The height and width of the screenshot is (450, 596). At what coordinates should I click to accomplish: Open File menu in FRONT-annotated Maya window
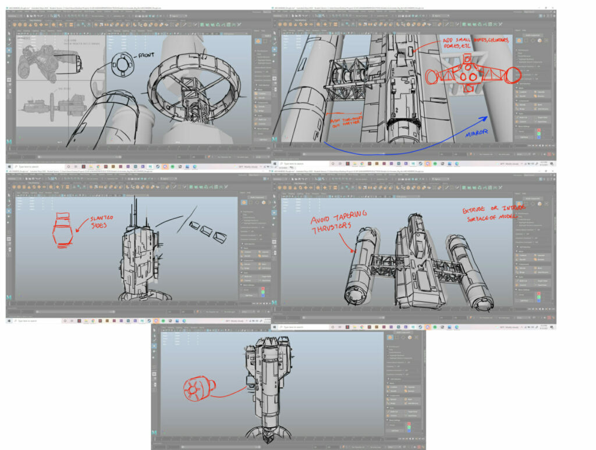tap(9, 12)
